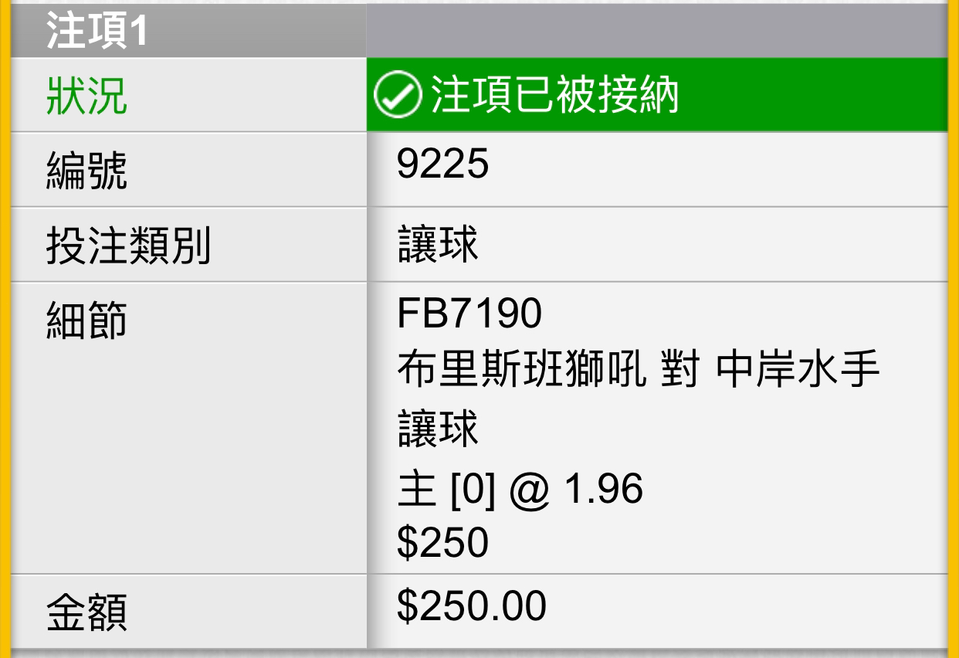This screenshot has width=959, height=658.
Task: Click the yellow left border strip
Action: coord(5,329)
